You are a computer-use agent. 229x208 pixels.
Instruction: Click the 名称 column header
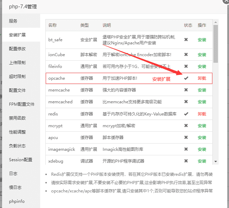click(52, 25)
